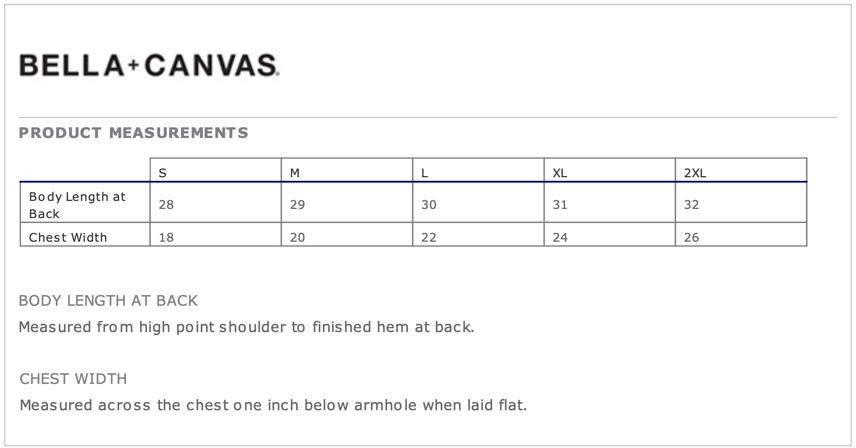Viewport: 856px width, 448px height.
Task: Click chest width value 22 for size L
Action: click(429, 238)
